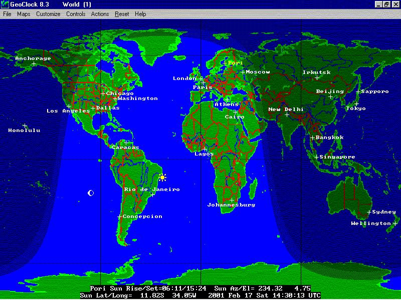Open the Reset menu
Image resolution: width=401 pixels, height=300 pixels.
pos(122,14)
